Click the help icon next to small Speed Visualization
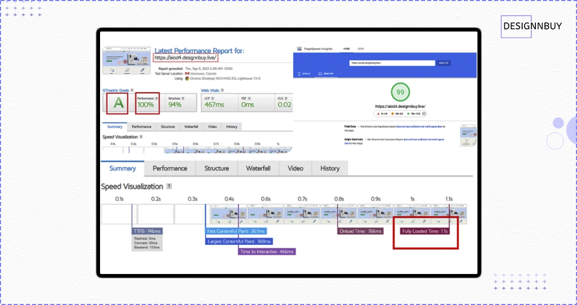 (141, 137)
